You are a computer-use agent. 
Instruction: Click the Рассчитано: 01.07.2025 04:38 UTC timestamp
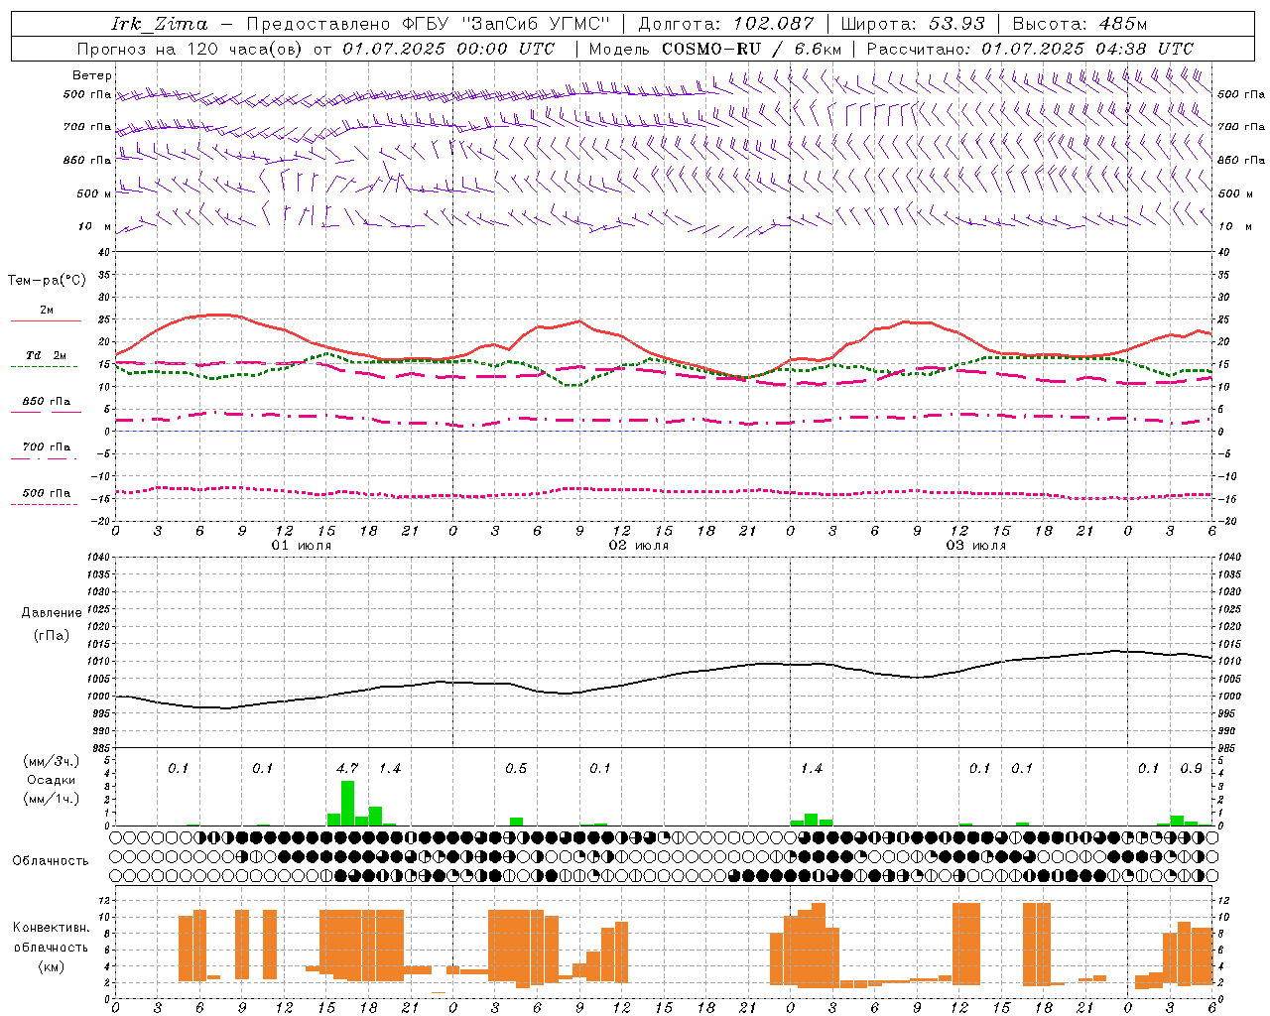[x=1030, y=49]
